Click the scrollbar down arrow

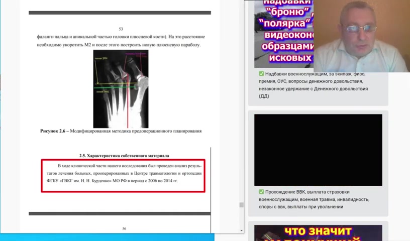click(241, 230)
